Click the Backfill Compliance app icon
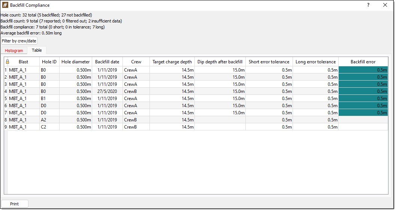The width and height of the screenshot is (396, 211). point(5,5)
